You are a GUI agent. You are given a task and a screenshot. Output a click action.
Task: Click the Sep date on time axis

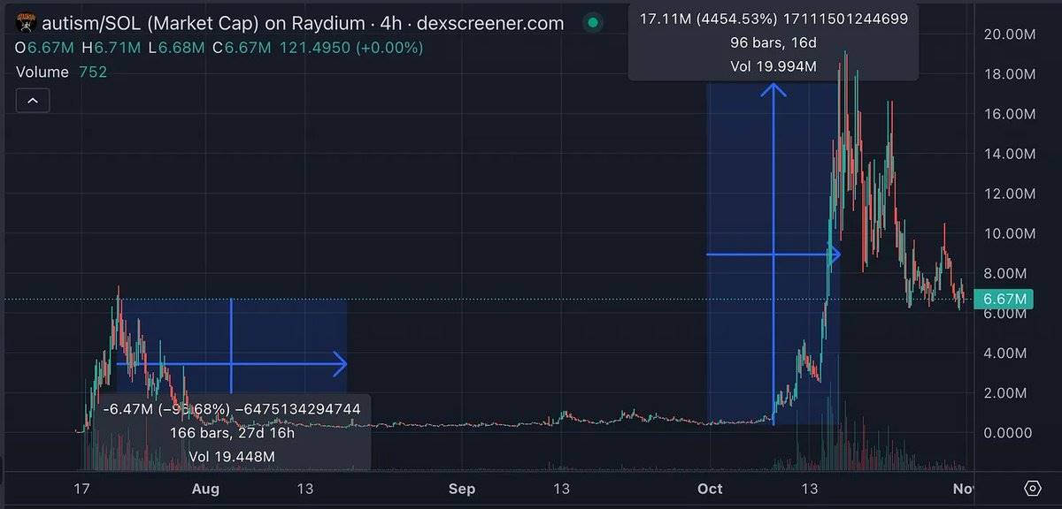462,489
